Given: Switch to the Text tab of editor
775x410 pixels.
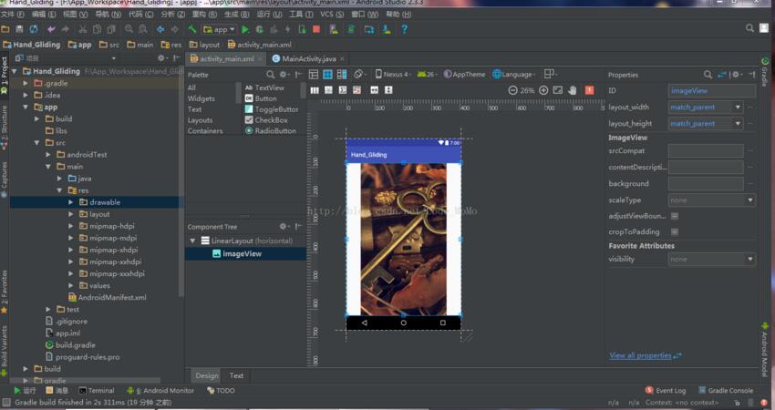Looking at the screenshot, I should (236, 375).
